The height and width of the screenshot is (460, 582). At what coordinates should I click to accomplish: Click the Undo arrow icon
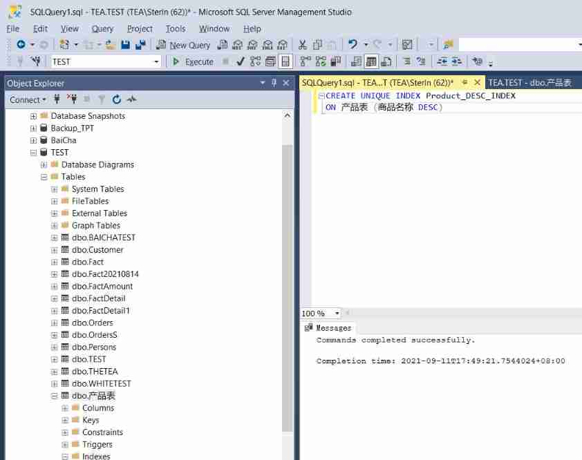[353, 44]
